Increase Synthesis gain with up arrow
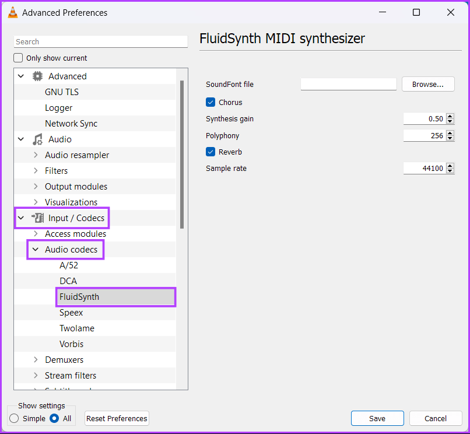 coord(450,116)
